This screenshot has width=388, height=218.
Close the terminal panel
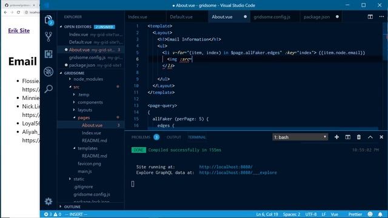[x=381, y=137]
